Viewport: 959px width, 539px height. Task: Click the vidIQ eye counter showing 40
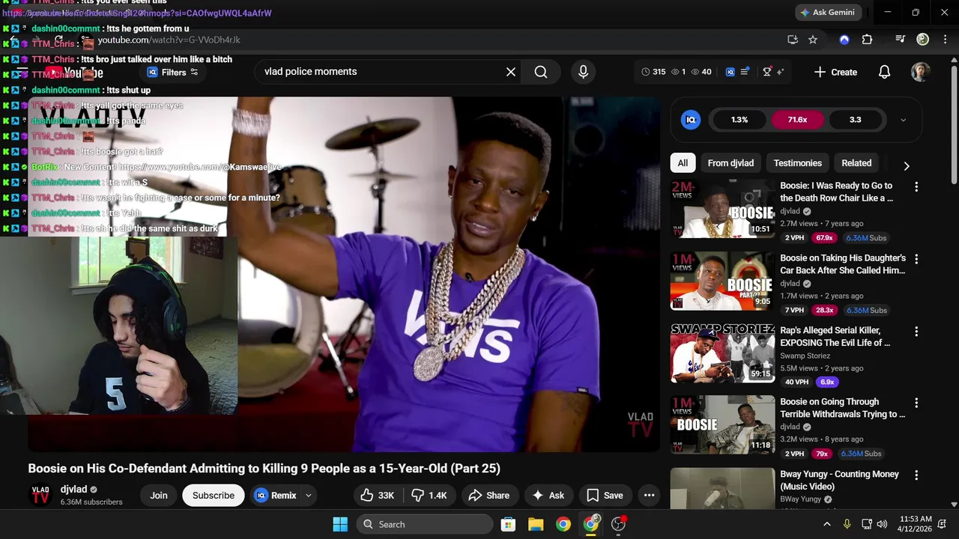click(x=701, y=72)
